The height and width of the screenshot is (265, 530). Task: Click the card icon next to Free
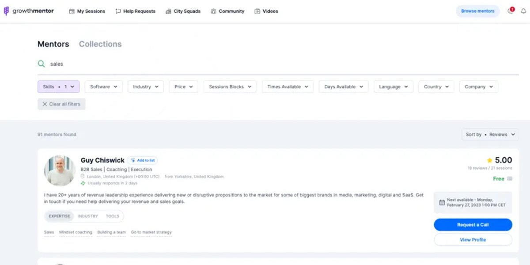click(x=510, y=179)
